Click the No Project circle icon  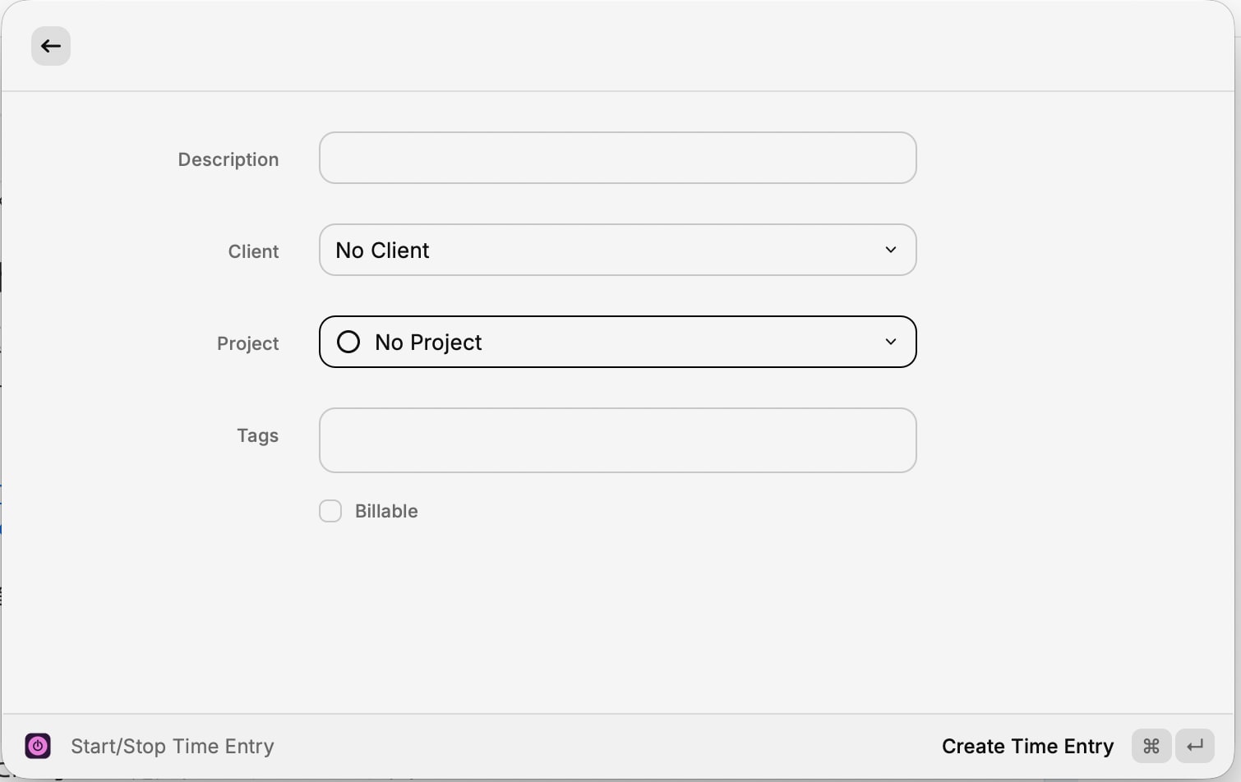tap(348, 342)
